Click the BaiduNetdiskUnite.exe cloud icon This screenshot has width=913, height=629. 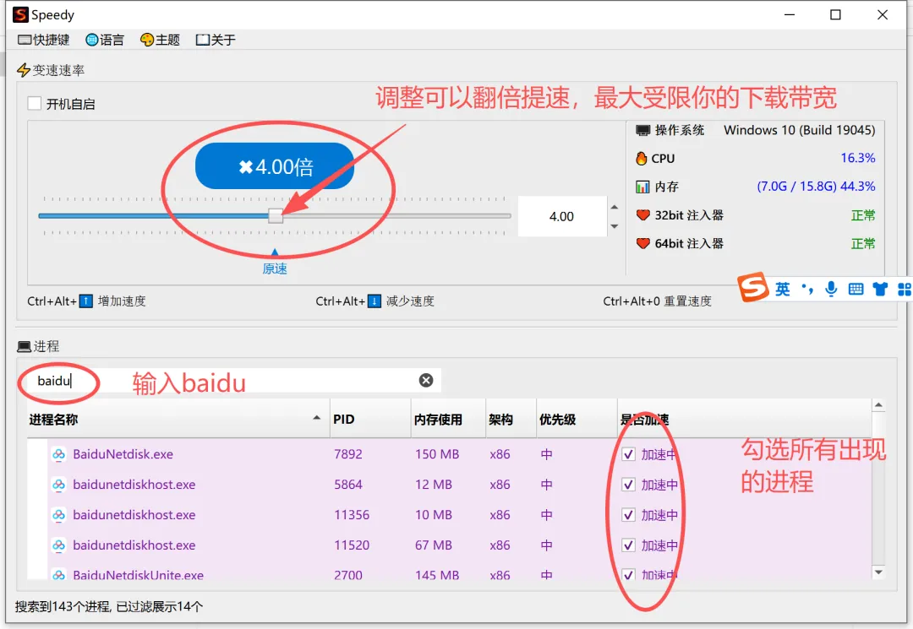click(x=59, y=574)
